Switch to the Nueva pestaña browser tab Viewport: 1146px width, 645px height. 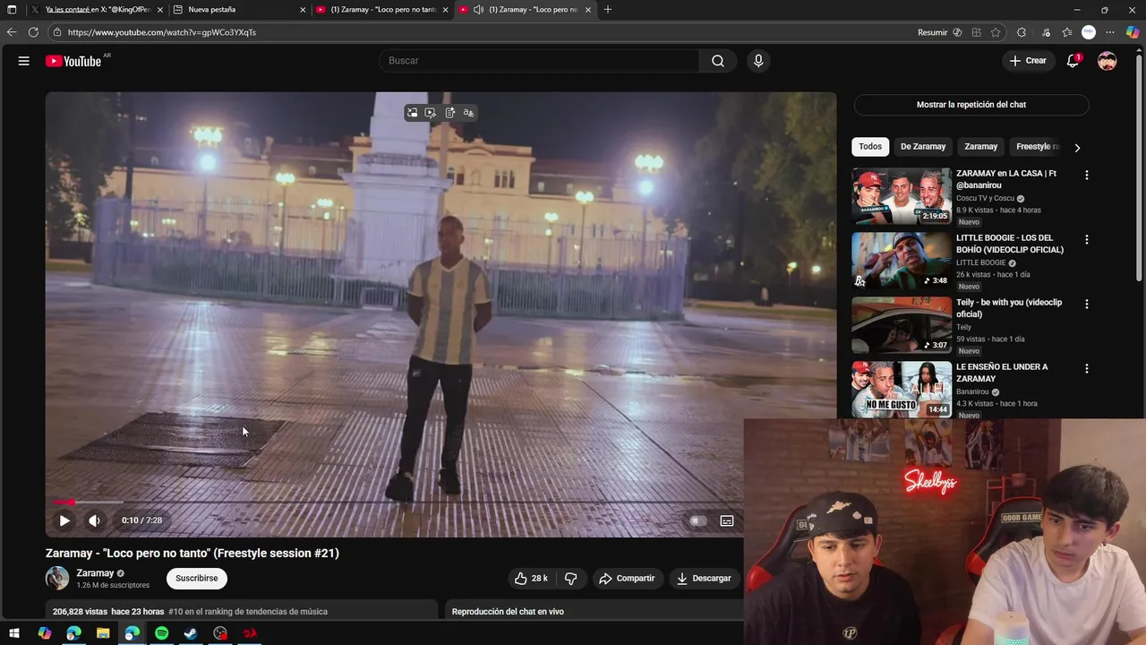(238, 10)
